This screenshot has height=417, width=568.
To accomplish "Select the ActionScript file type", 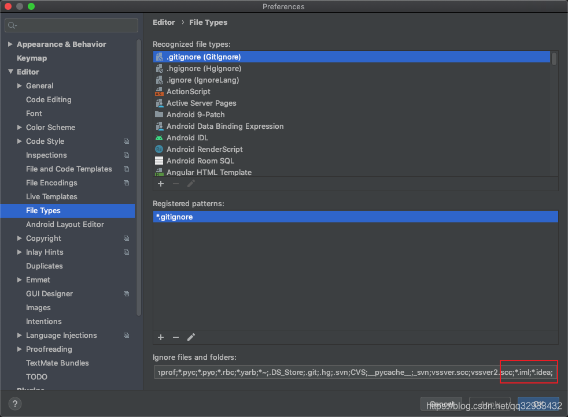I will [189, 91].
